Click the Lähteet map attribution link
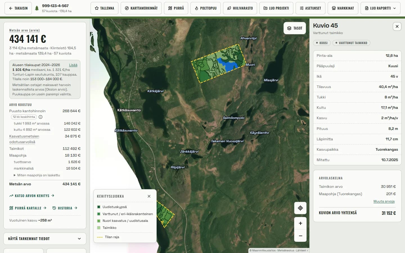 [x=302, y=250]
